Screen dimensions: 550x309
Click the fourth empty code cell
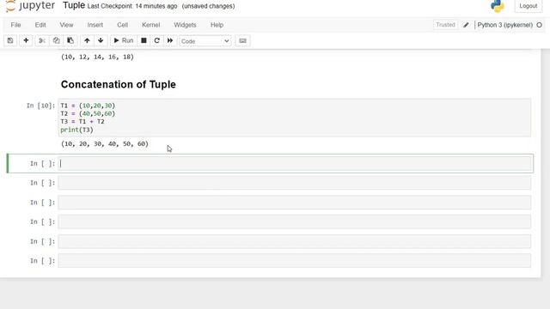tap(294, 221)
